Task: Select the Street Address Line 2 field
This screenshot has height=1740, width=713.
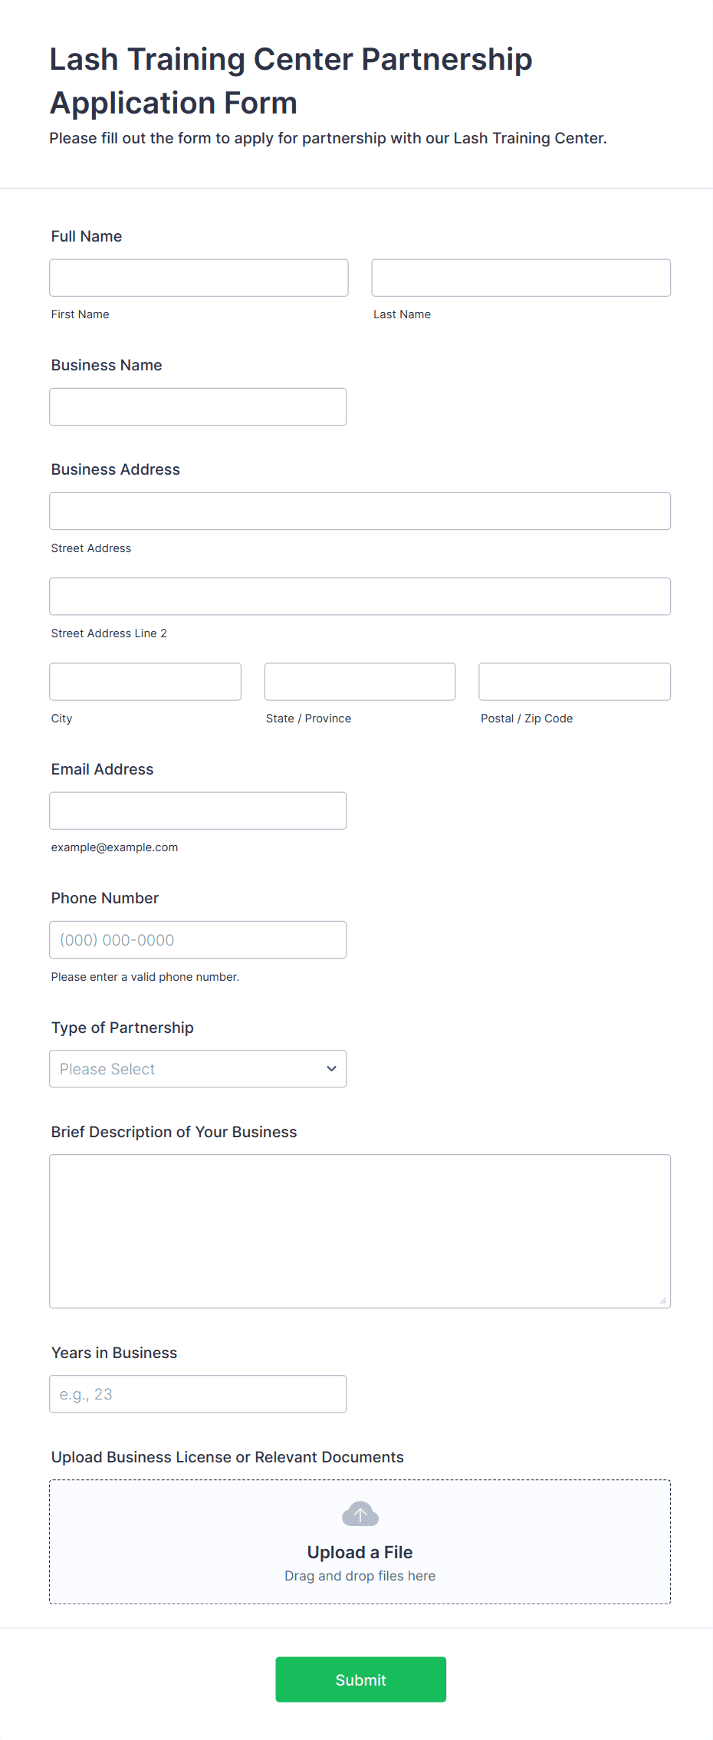Action: coord(360,596)
